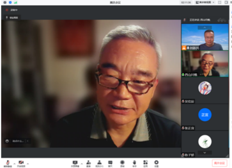Open the speaker view layout dropdown

(205, 2)
